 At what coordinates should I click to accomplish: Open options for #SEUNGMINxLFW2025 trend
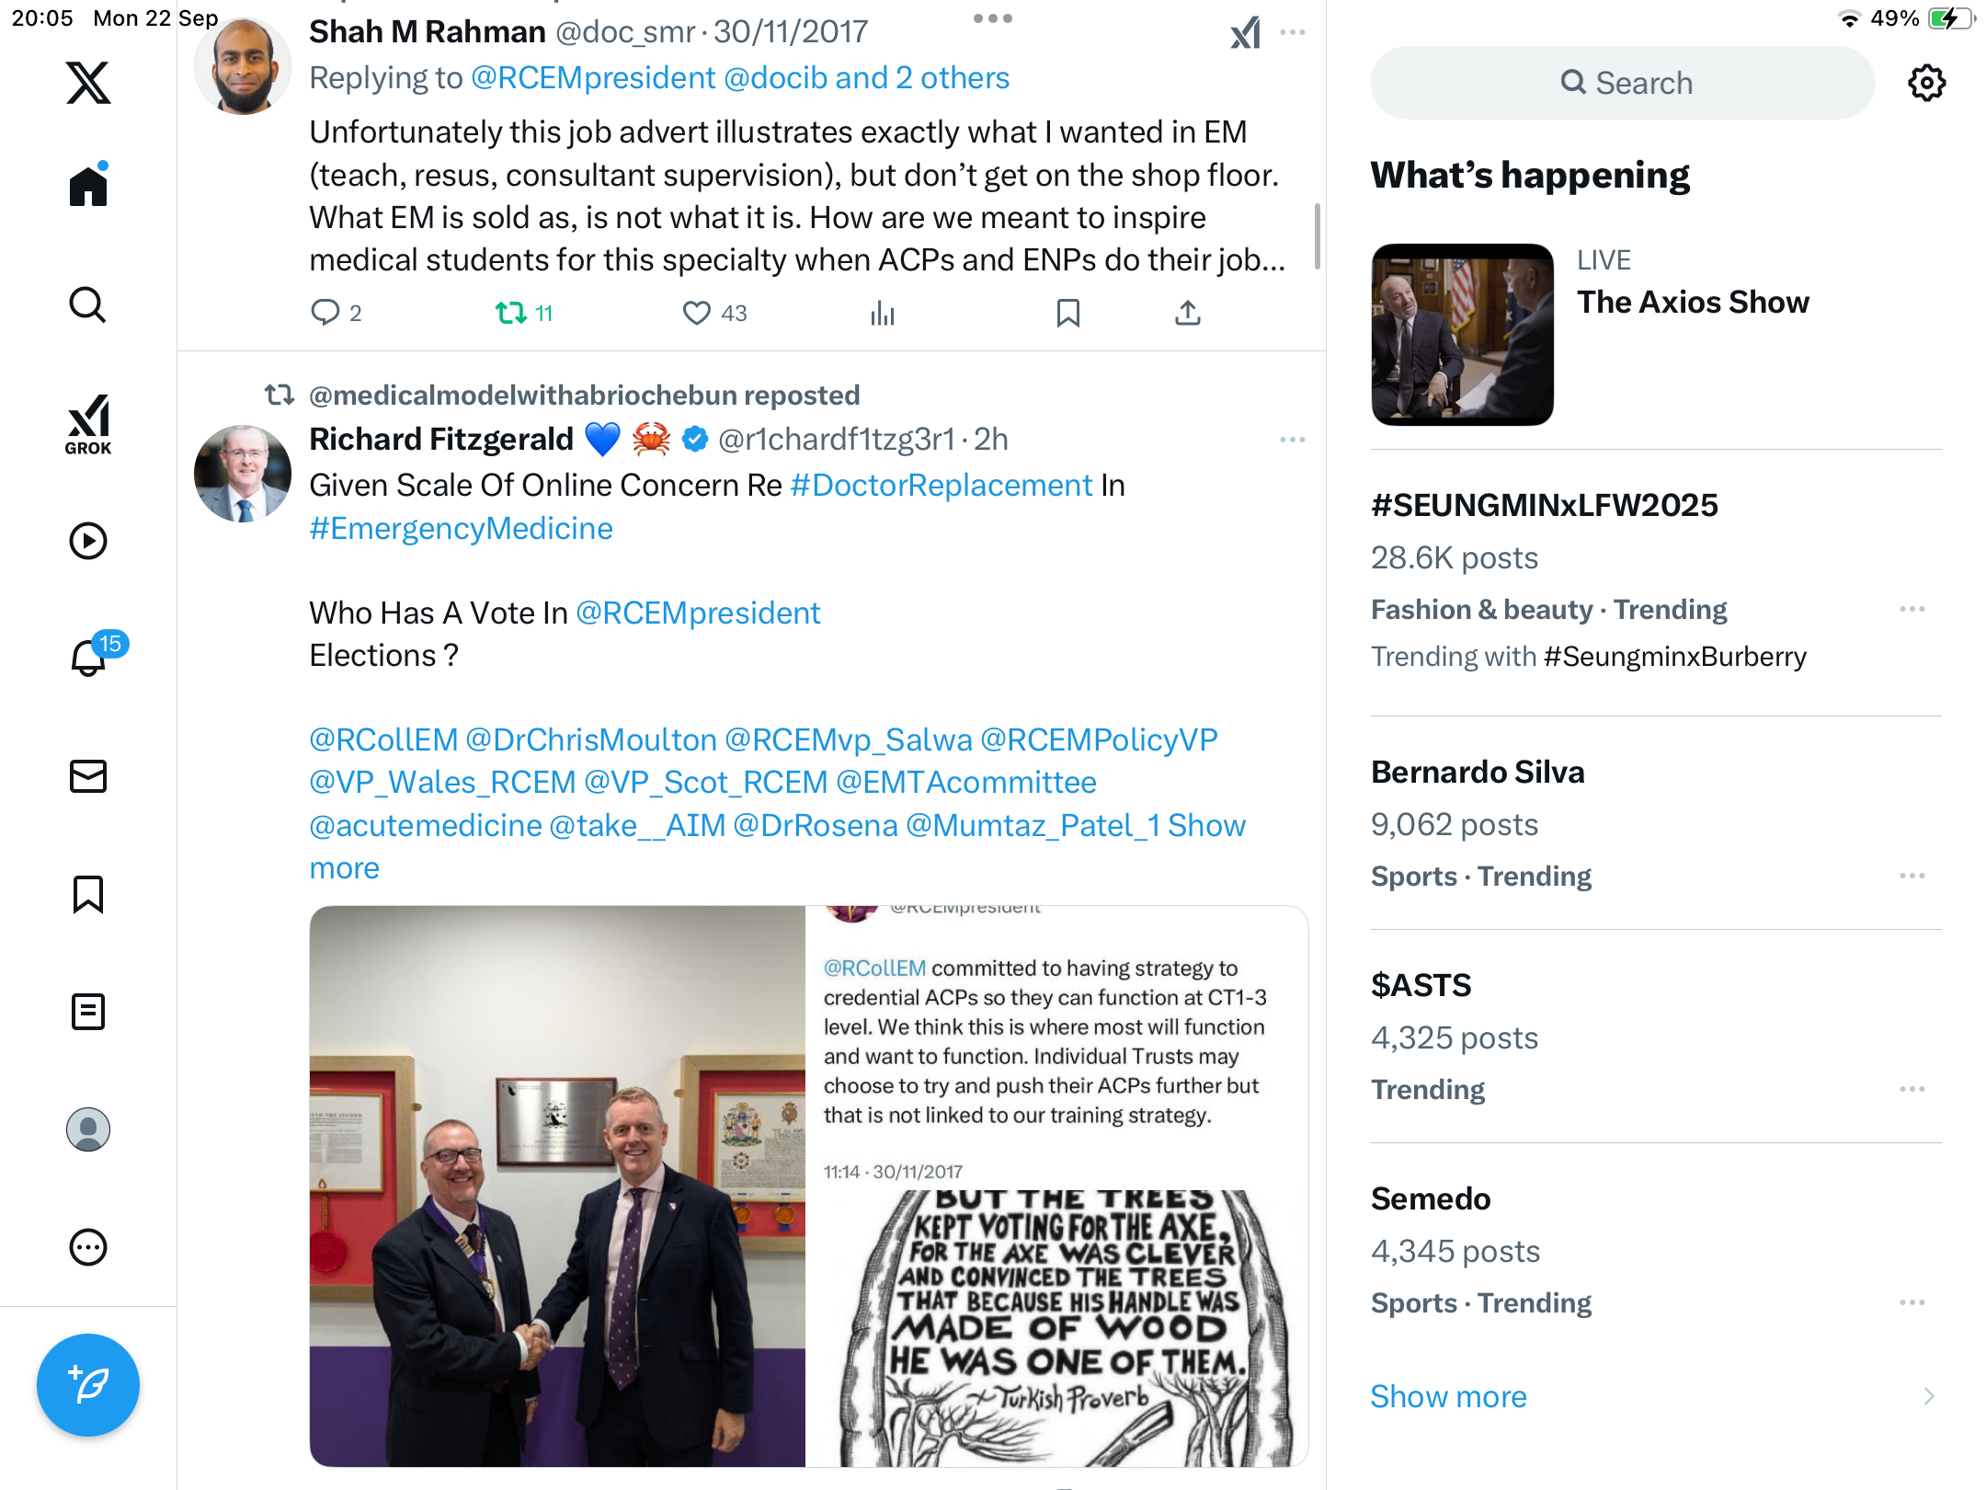pyautogui.click(x=1912, y=609)
